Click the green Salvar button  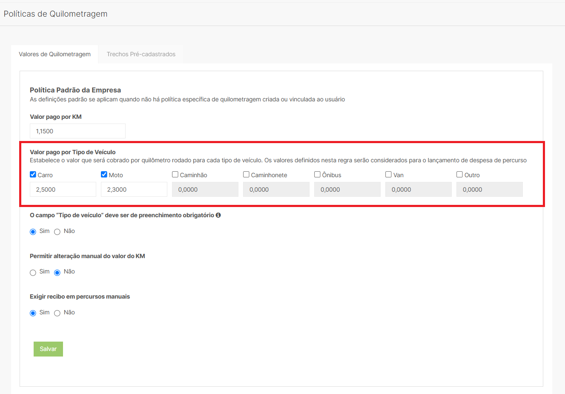point(48,349)
